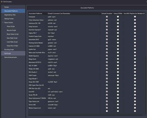Viewport: 147px width, 118px height.
Task: Go to the Startup Screen section
Action: (13, 19)
